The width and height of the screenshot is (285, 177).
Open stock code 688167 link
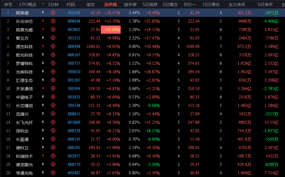pyautogui.click(x=74, y=55)
